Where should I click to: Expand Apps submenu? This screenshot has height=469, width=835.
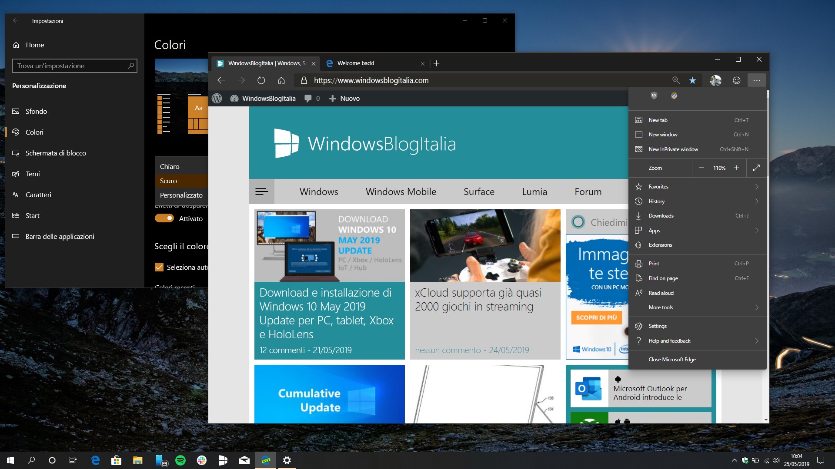click(x=698, y=231)
